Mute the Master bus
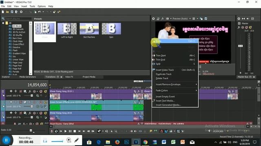 246,27
